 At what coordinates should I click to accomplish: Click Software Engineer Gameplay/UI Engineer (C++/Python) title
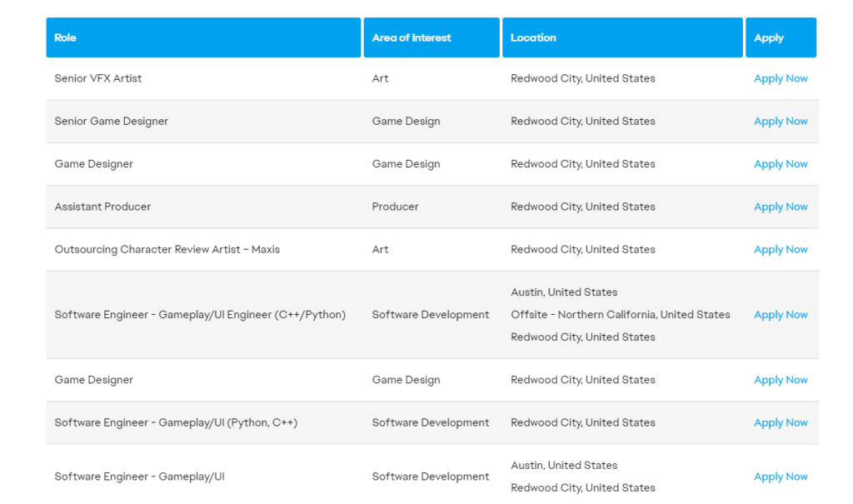(200, 315)
